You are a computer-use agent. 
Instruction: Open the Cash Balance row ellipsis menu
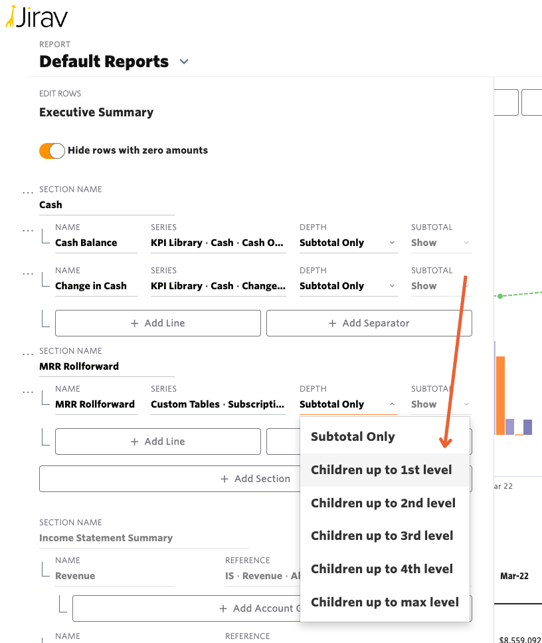(27, 231)
